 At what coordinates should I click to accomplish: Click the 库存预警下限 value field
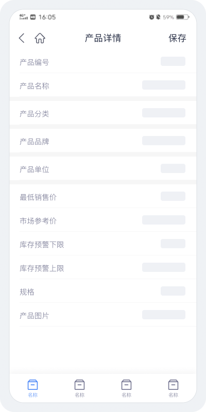pyautogui.click(x=173, y=244)
